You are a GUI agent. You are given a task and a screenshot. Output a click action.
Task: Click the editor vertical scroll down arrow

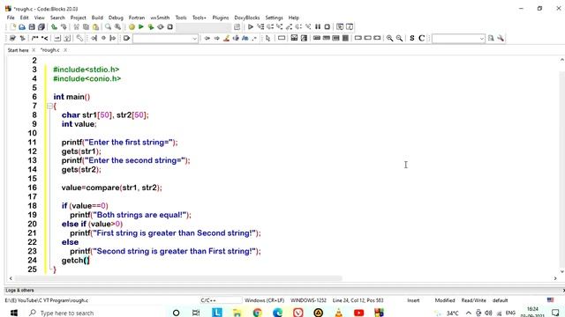tap(561, 271)
